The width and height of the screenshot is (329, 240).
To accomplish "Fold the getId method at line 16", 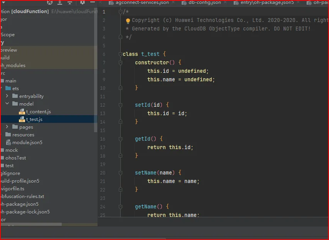I will pyautogui.click(x=120, y=139).
